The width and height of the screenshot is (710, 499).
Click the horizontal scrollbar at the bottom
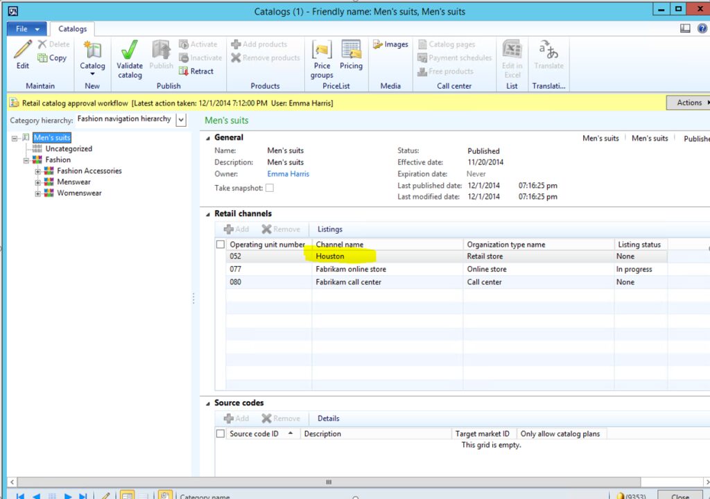point(329,482)
